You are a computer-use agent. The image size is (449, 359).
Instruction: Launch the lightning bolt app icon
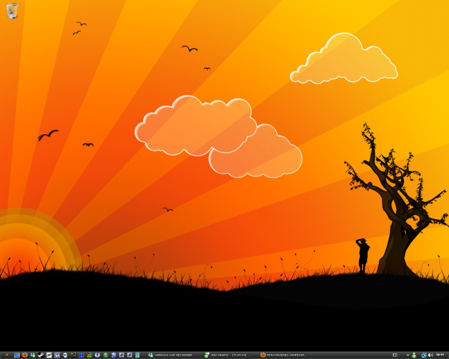(98, 355)
